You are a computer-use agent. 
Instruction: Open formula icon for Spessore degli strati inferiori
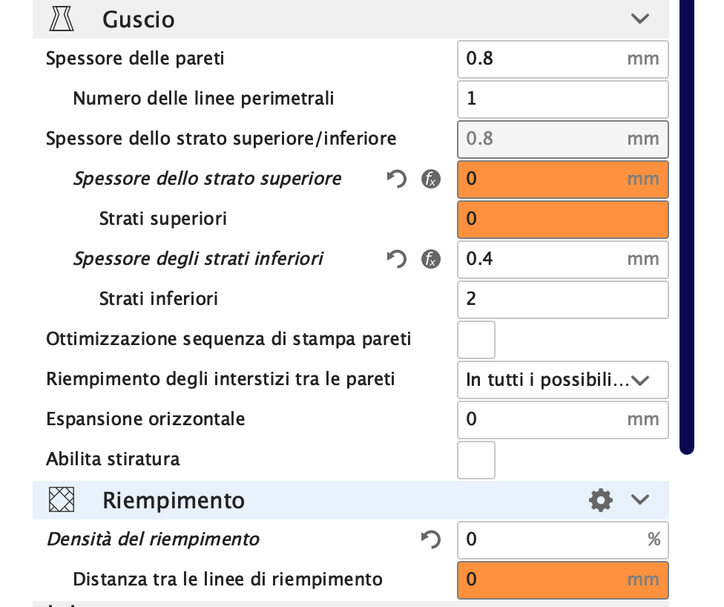tap(431, 259)
